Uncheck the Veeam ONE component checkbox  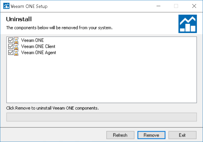point(11,40)
